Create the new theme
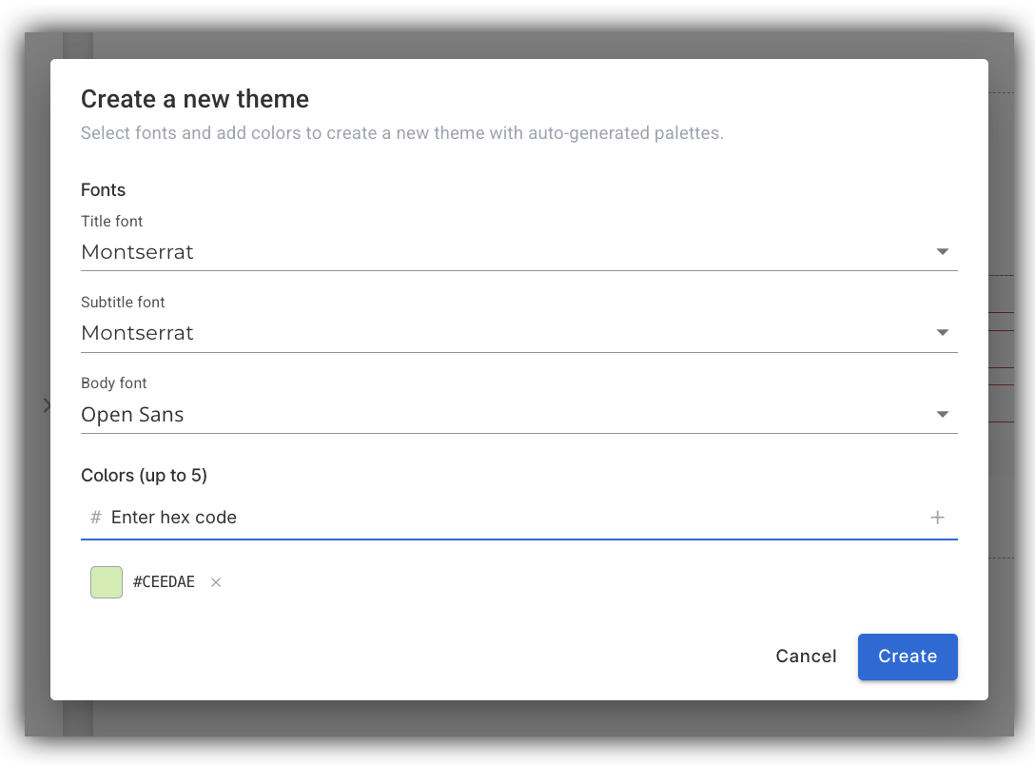1035x765 pixels. [908, 657]
